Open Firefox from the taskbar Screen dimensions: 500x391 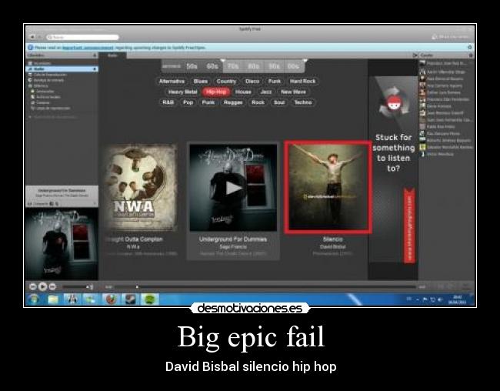click(111, 299)
